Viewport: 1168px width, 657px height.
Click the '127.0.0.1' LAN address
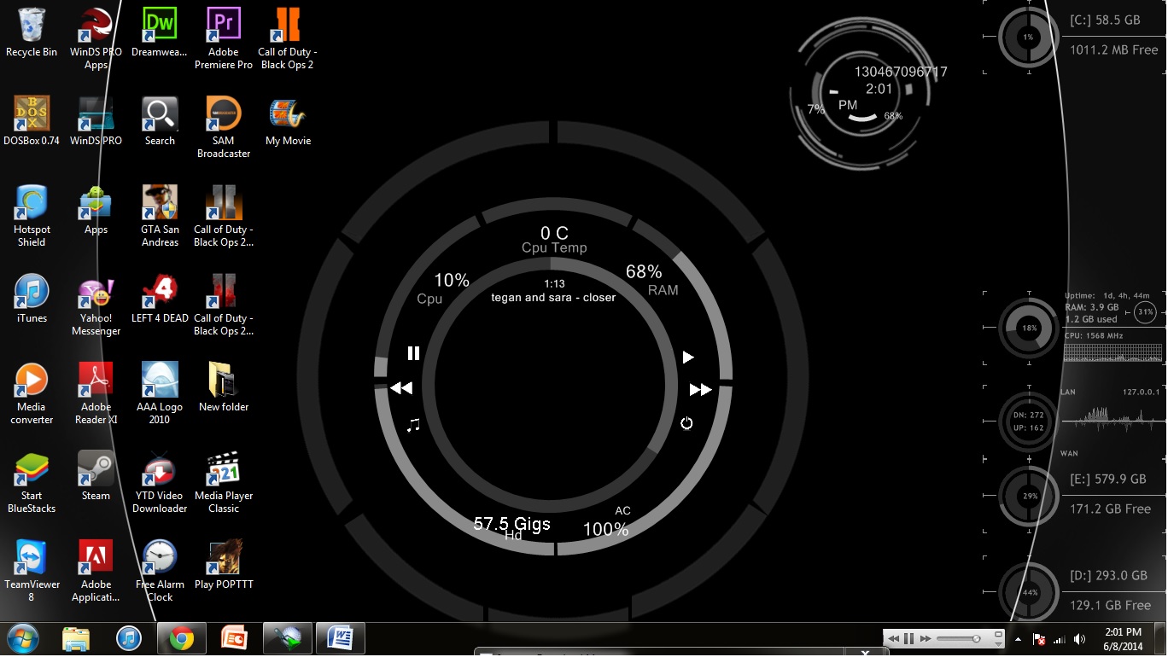tap(1141, 392)
